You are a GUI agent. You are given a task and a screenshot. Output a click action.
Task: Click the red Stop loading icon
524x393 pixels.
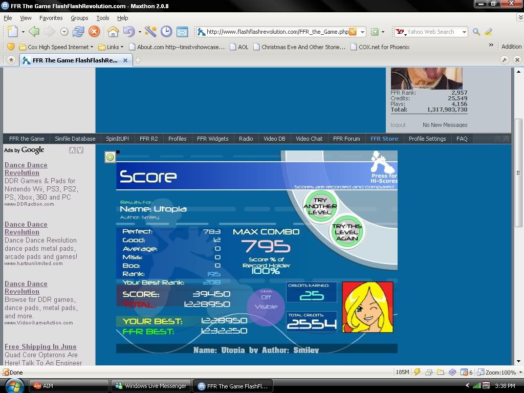tap(94, 32)
